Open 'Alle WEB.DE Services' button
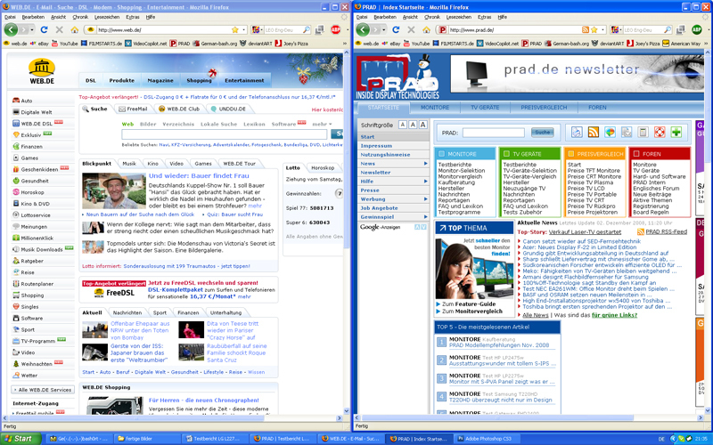This screenshot has height=445, width=713. [x=42, y=390]
